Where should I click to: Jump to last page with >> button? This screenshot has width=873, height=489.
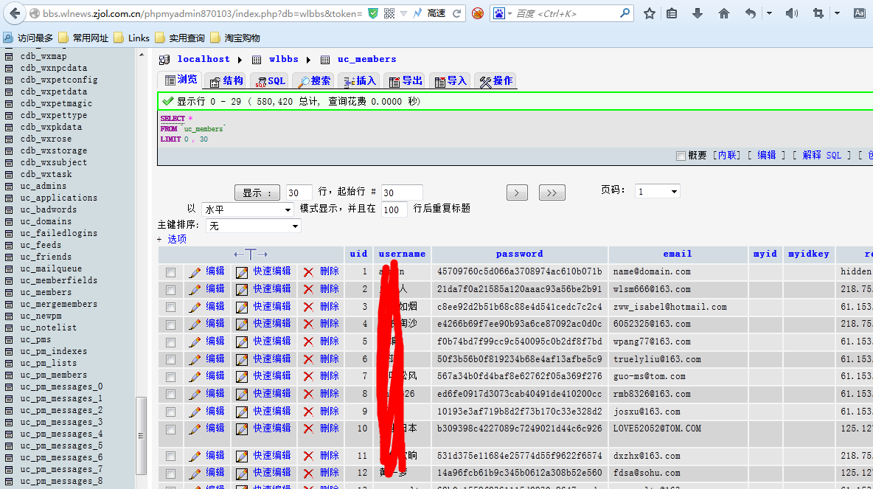pos(552,193)
